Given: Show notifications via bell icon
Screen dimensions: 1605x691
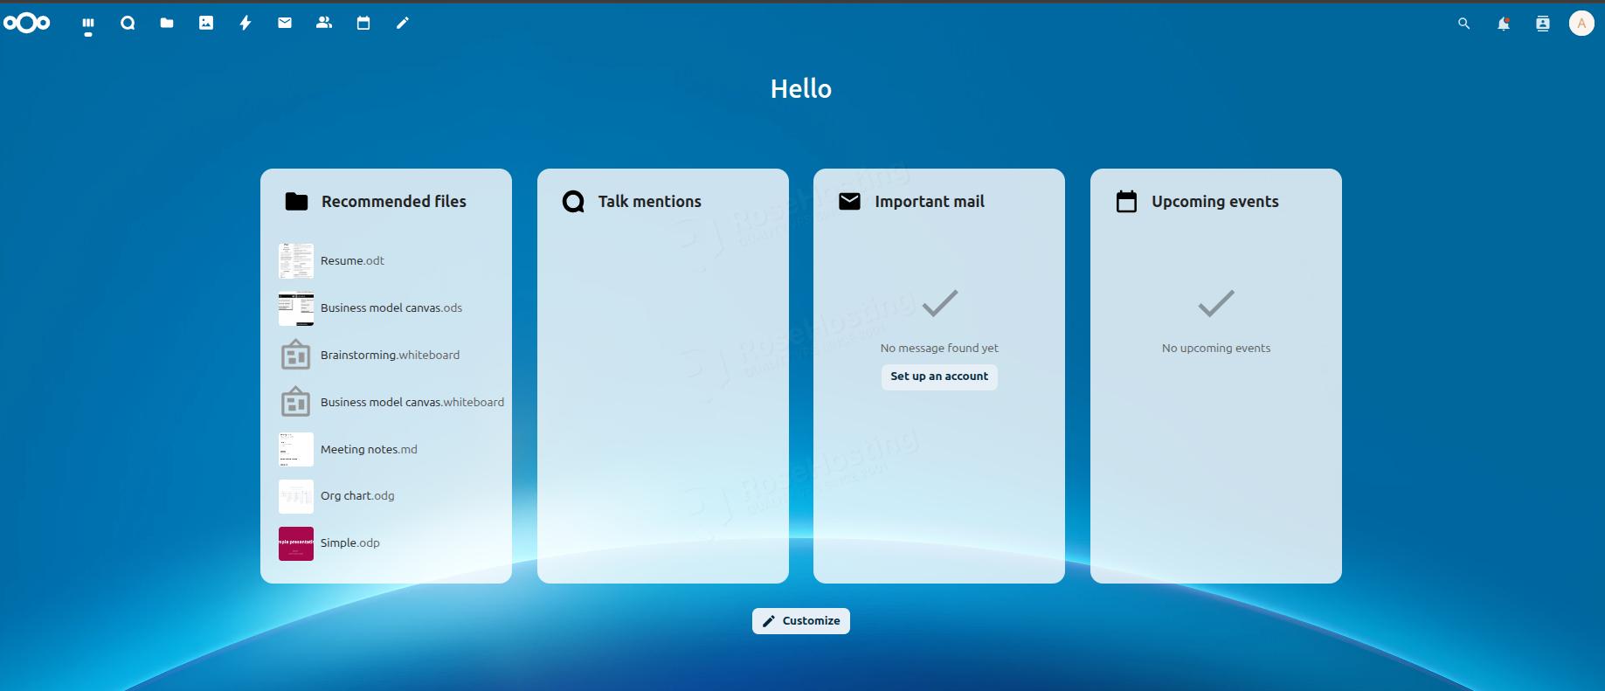Looking at the screenshot, I should tap(1504, 24).
